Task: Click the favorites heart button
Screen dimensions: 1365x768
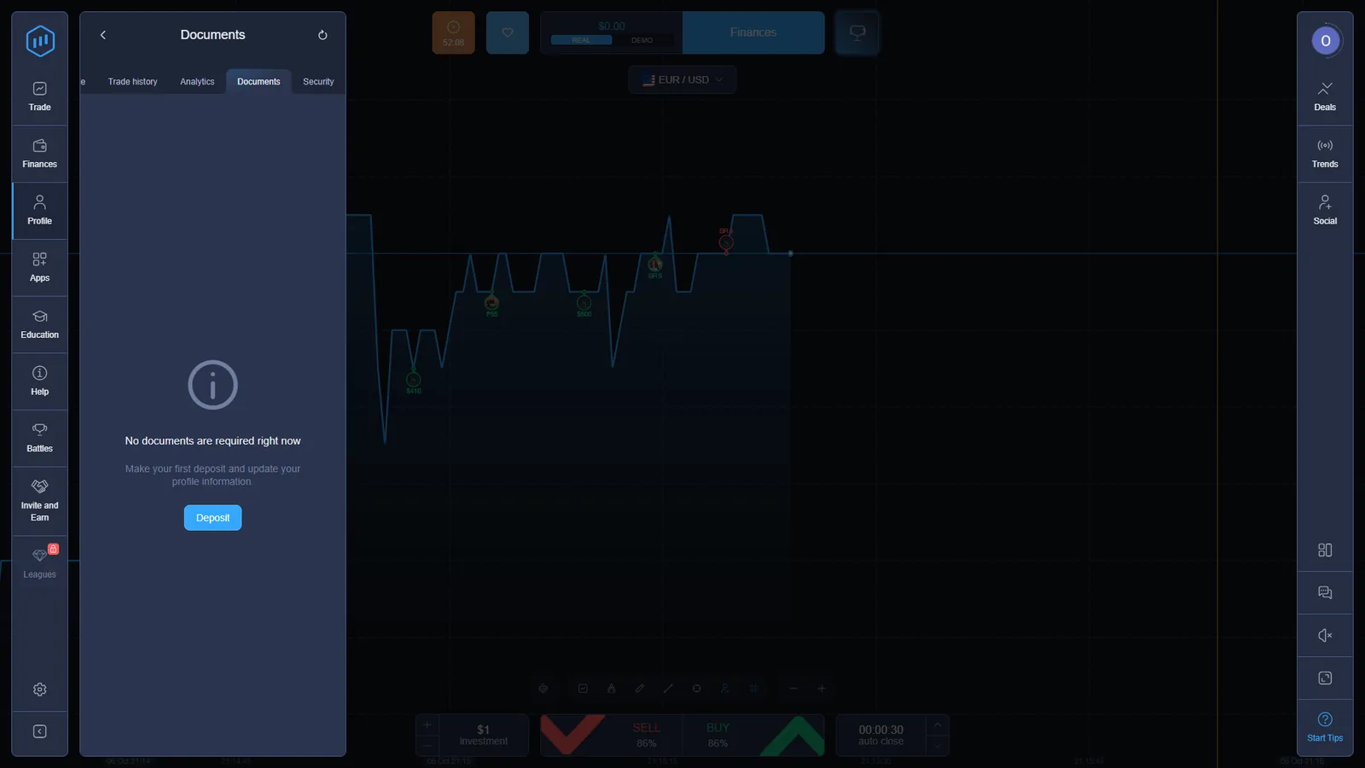Action: coord(508,32)
